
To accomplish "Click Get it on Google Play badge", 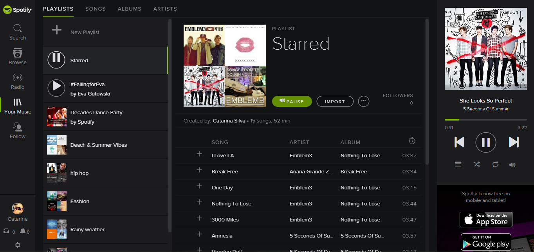I will 486,241.
